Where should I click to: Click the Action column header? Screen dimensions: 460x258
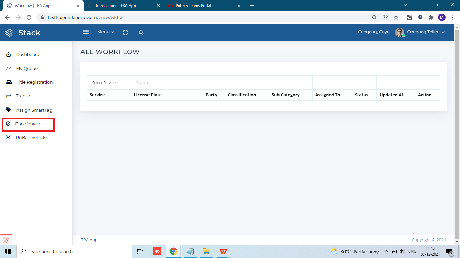coord(425,95)
